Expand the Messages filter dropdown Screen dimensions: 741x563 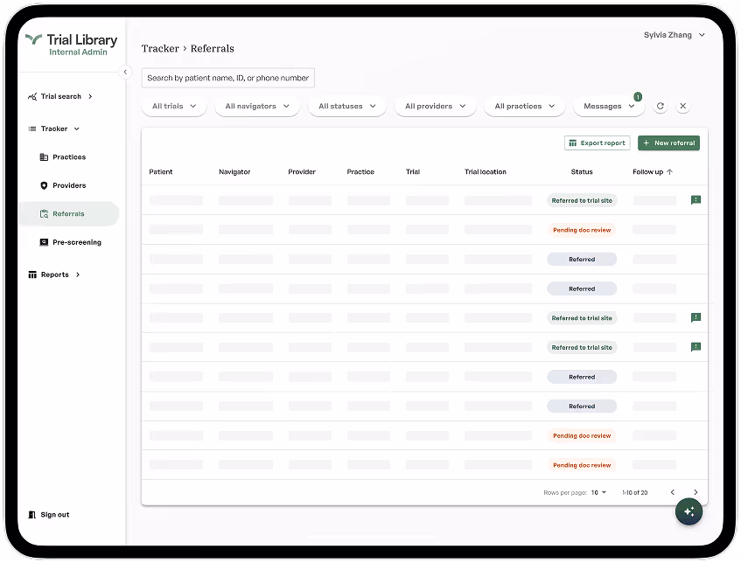(609, 106)
